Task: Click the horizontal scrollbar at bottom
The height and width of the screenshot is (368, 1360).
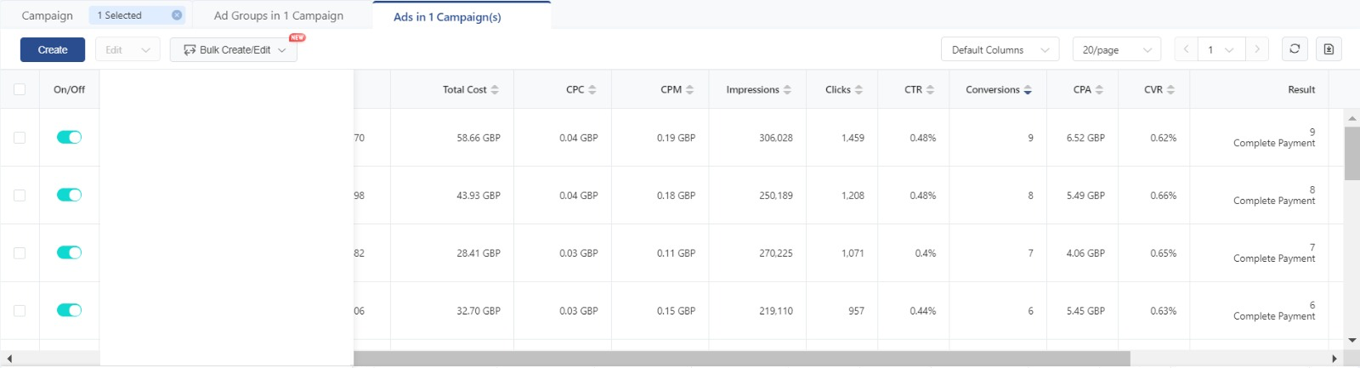Action: pyautogui.click(x=741, y=359)
